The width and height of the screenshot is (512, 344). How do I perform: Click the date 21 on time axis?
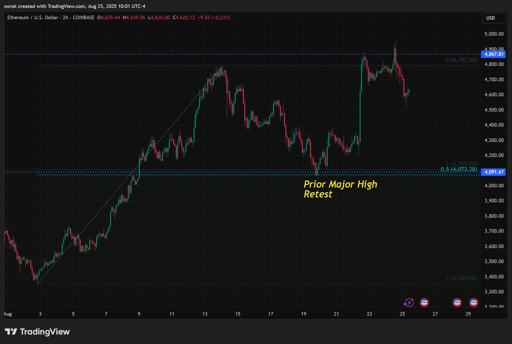[x=336, y=314]
